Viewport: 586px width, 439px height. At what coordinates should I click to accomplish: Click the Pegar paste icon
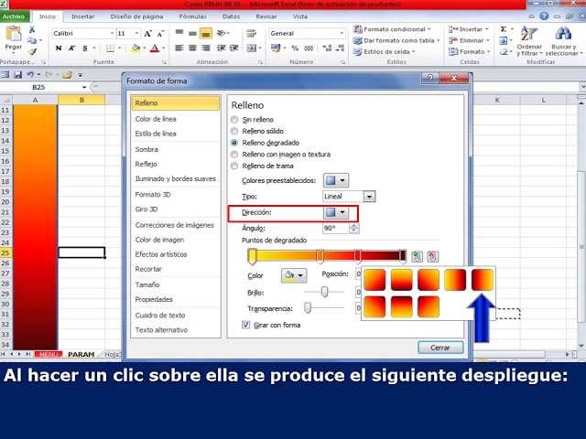click(x=14, y=37)
